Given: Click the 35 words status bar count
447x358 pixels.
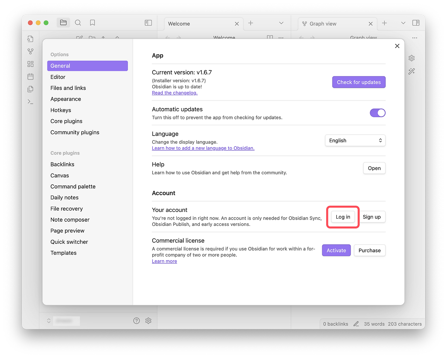Looking at the screenshot, I should (x=374, y=324).
